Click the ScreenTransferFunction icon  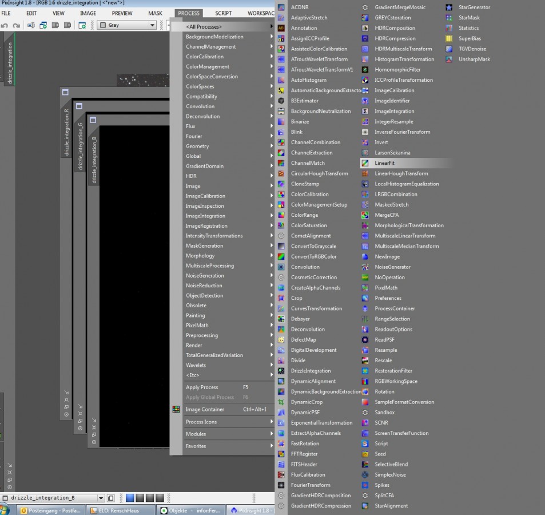click(365, 433)
